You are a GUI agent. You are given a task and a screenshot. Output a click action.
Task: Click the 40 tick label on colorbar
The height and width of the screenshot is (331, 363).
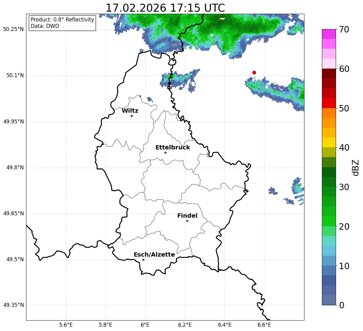pos(344,148)
